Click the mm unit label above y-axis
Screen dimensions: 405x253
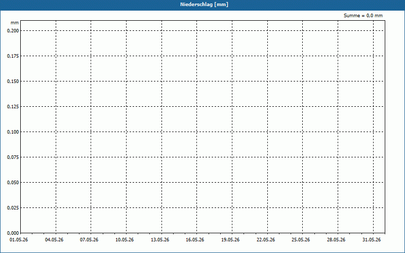click(x=15, y=23)
